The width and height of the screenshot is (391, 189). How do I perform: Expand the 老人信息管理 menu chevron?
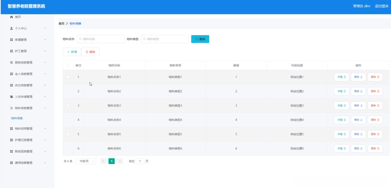pyautogui.click(x=45, y=74)
